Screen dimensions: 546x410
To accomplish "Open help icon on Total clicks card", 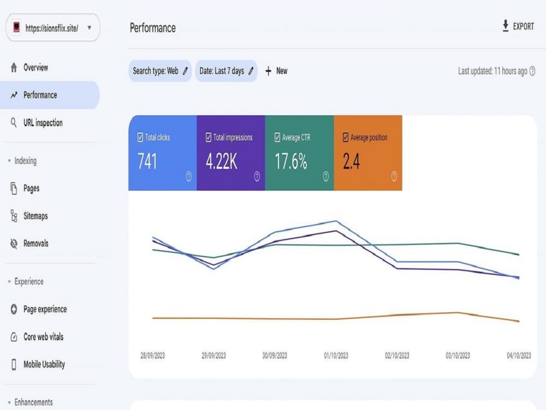I will click(189, 177).
